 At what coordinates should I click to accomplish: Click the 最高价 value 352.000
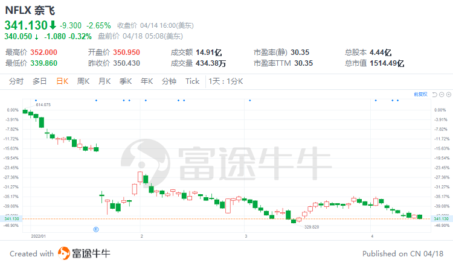(44, 52)
